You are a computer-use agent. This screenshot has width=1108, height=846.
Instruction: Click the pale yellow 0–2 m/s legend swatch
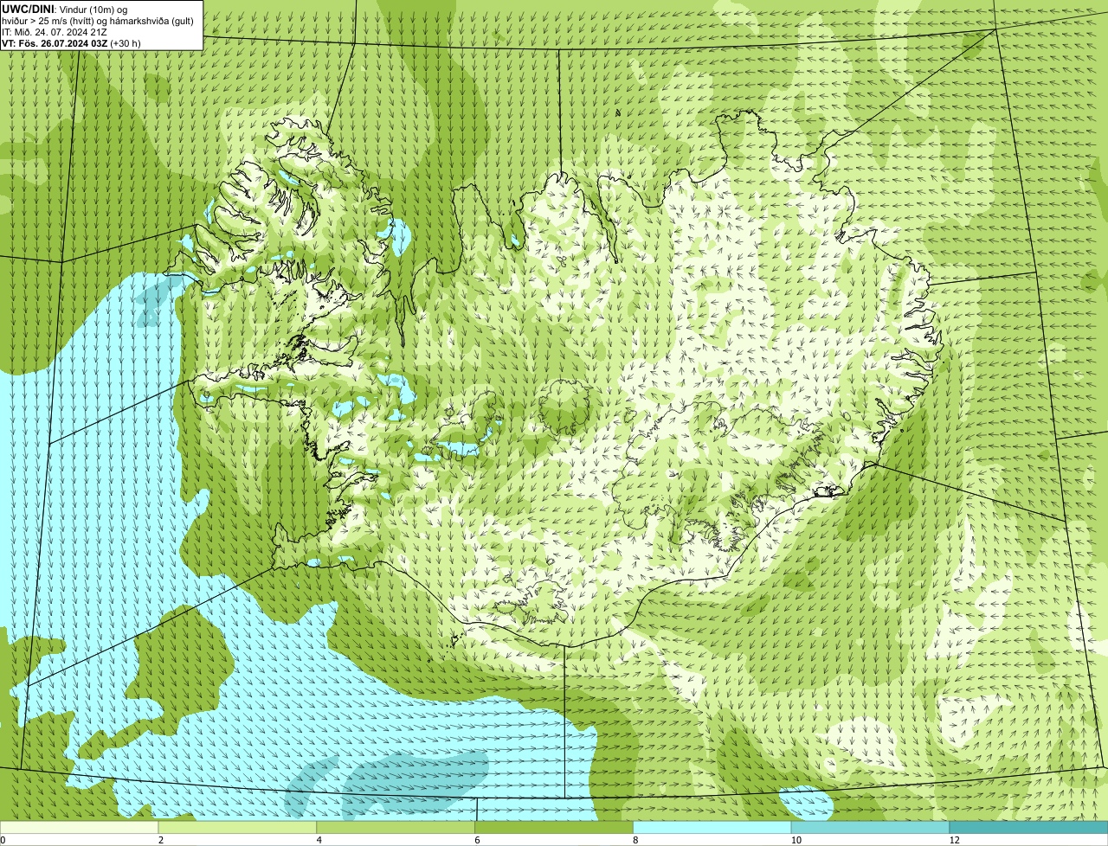click(x=80, y=828)
